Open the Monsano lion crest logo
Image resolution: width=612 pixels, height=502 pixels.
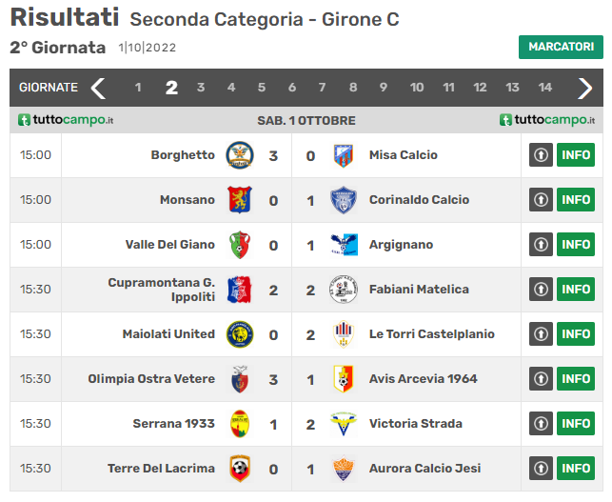[x=240, y=200]
